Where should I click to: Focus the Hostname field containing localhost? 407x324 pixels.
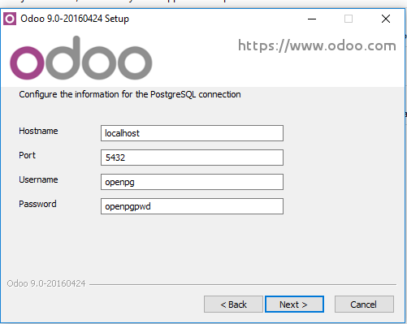(192, 133)
